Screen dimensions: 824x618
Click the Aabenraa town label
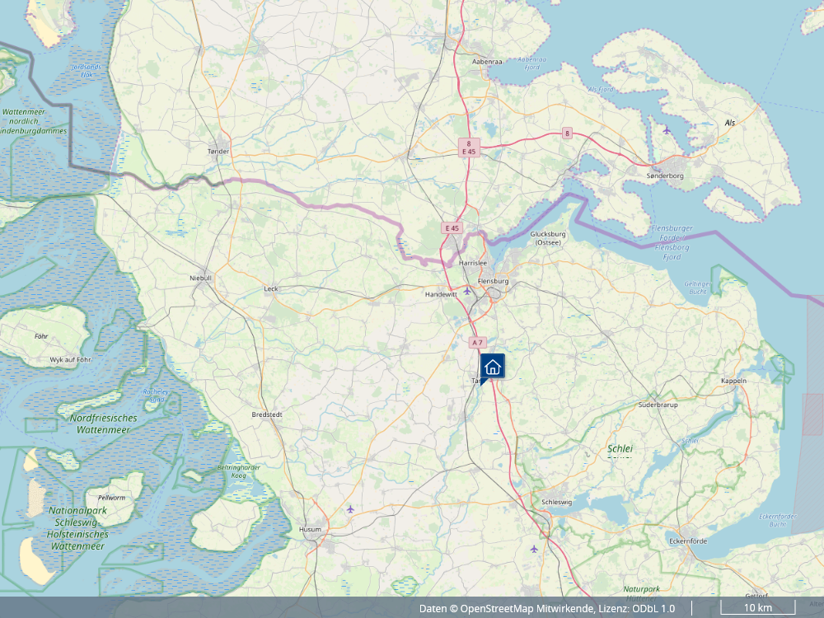(487, 62)
